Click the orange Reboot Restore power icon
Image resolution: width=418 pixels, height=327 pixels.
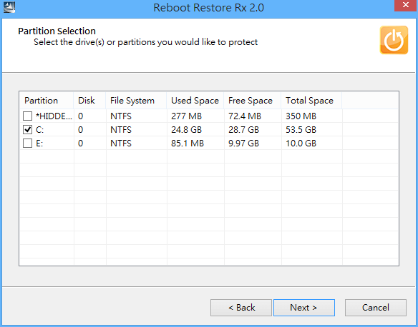click(x=394, y=40)
